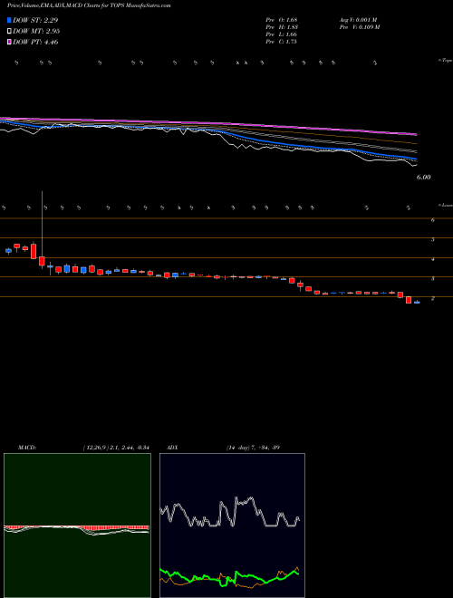Click the chart title mentioning TOPS MunafaSutra.com

[89, 5]
